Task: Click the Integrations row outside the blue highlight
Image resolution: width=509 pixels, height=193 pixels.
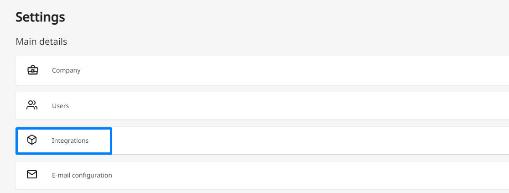Action: pos(308,141)
